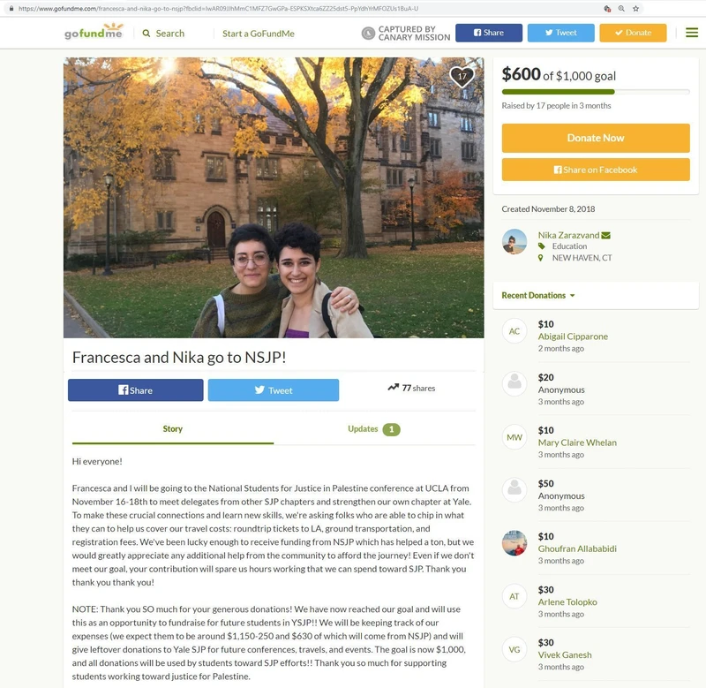Select the Story tab

coord(173,429)
